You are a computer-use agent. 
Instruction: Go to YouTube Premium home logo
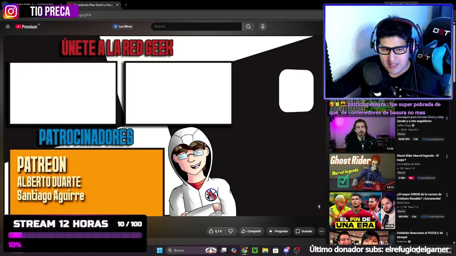pyautogui.click(x=27, y=27)
